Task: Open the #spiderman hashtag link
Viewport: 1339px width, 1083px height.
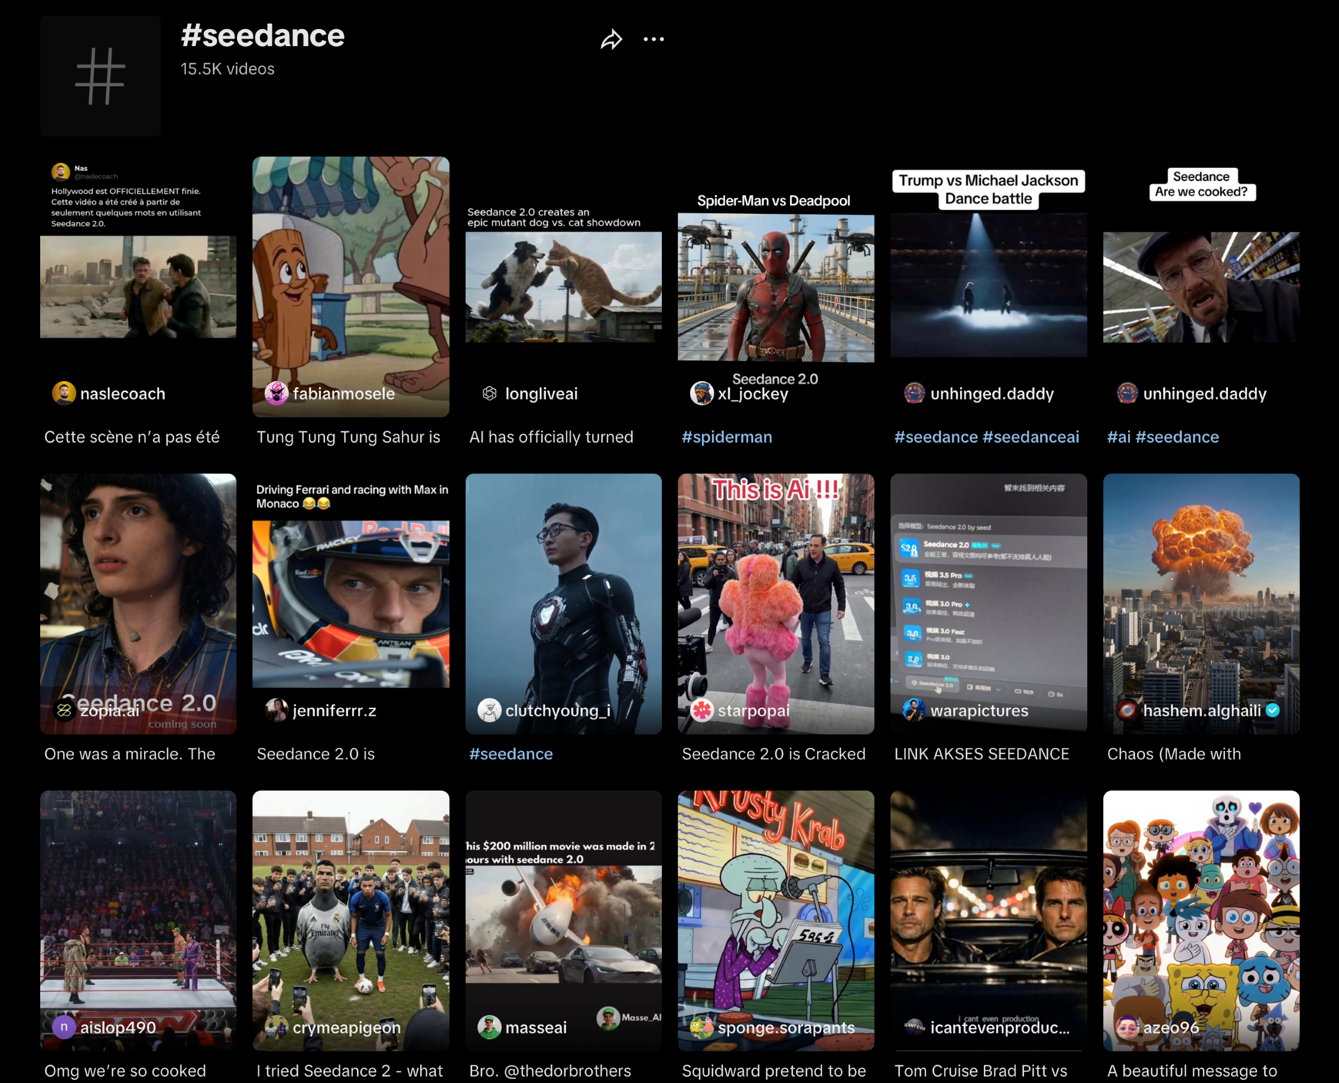Action: tap(727, 437)
